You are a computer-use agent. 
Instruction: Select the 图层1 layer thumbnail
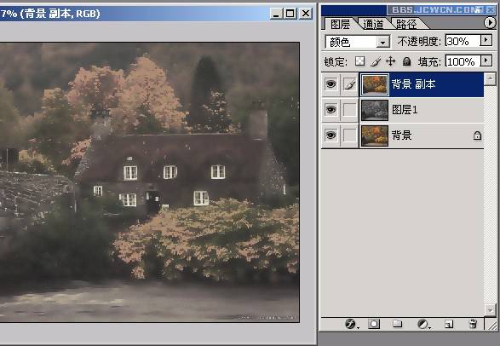pyautogui.click(x=375, y=110)
